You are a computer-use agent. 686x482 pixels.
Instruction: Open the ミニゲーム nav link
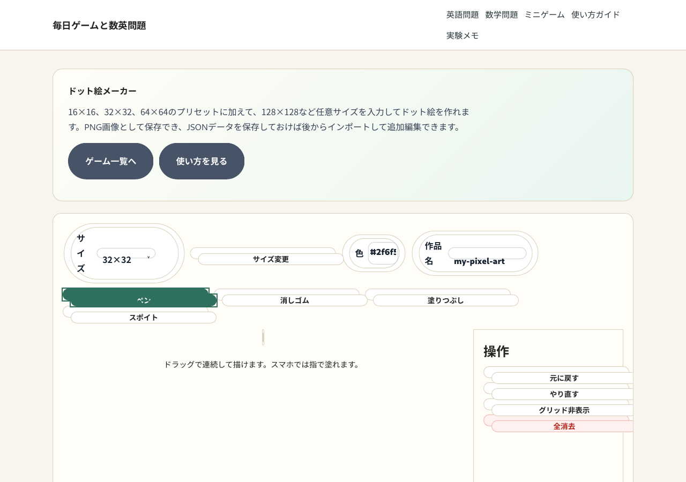[x=545, y=14]
